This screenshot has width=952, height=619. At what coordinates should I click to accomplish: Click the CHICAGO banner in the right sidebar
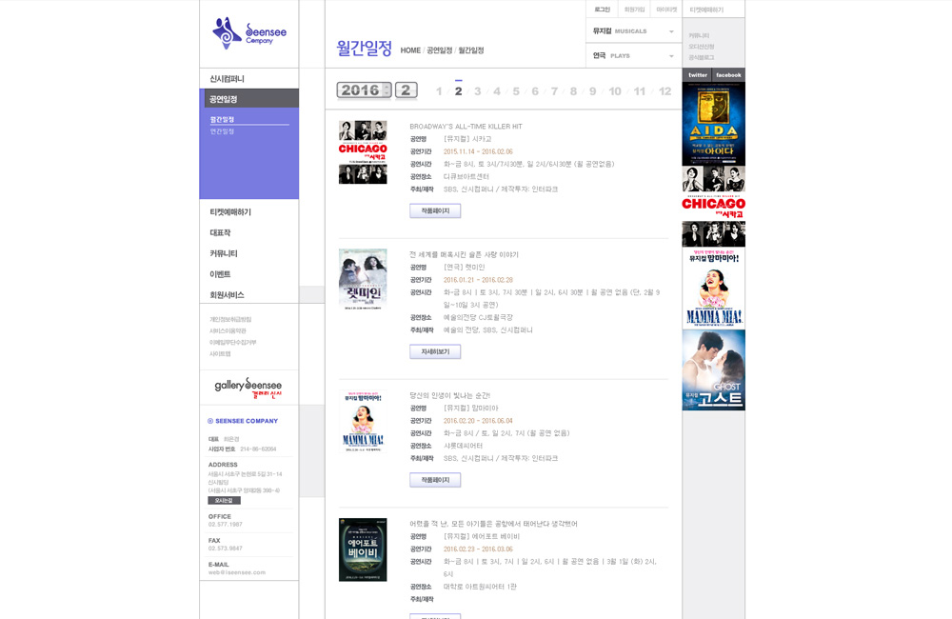coord(713,207)
